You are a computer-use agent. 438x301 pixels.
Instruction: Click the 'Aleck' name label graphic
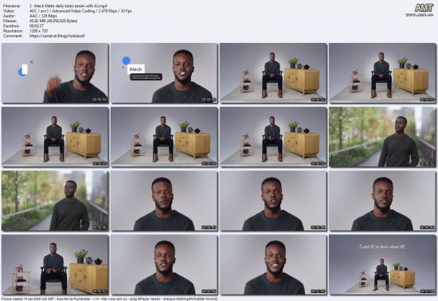point(135,69)
